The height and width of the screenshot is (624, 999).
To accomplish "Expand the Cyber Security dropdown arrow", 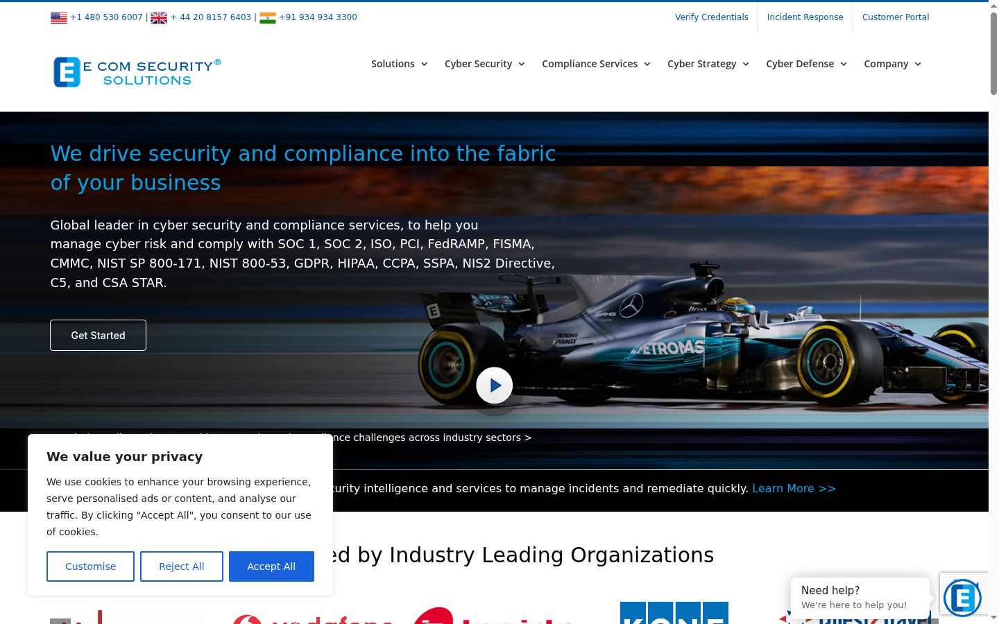I will (x=522, y=64).
